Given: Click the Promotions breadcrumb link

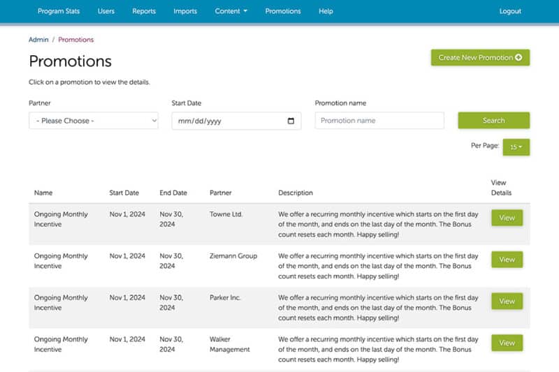Looking at the screenshot, I should click(76, 40).
